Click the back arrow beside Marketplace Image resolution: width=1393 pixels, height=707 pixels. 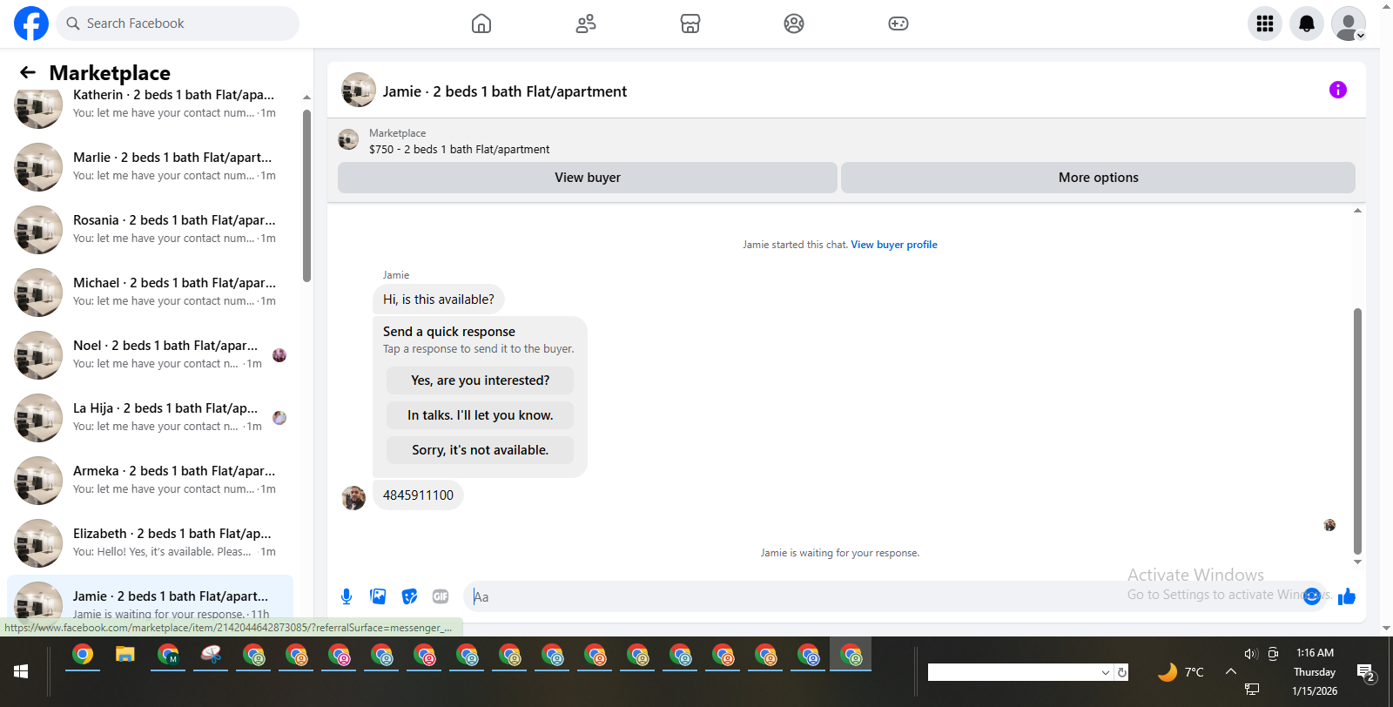(28, 72)
